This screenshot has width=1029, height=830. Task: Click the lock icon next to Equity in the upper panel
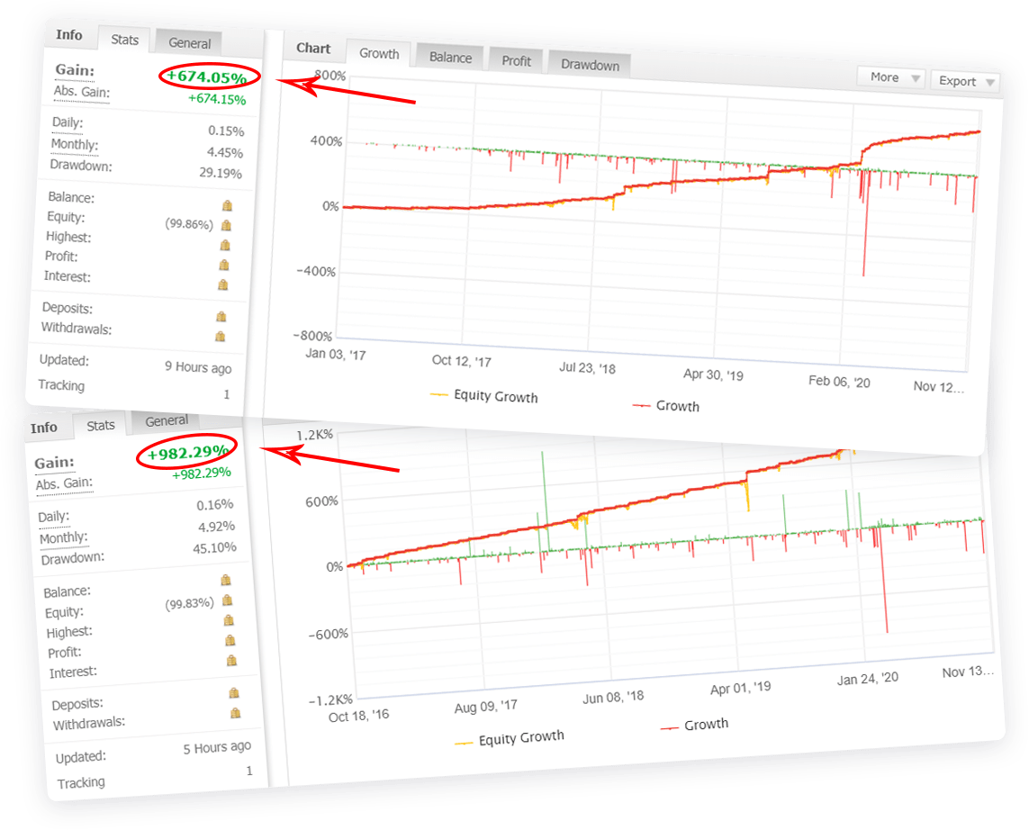pos(226,225)
